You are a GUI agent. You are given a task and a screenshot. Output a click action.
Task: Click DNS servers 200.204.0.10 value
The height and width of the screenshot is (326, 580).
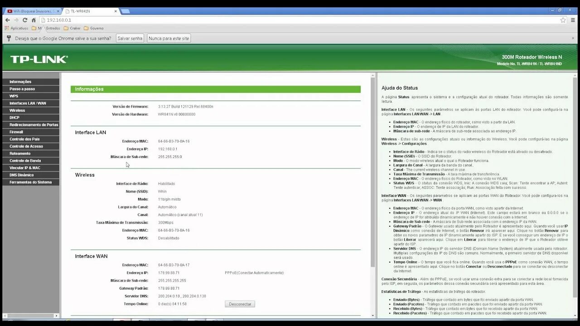pyautogui.click(x=182, y=296)
